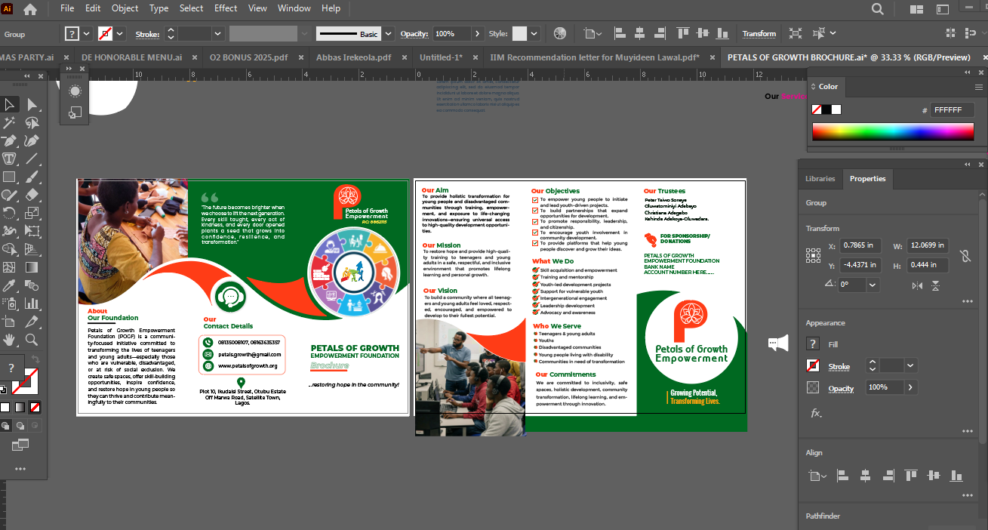Switch to Libraries panel tab
The width and height of the screenshot is (988, 530).
click(820, 179)
